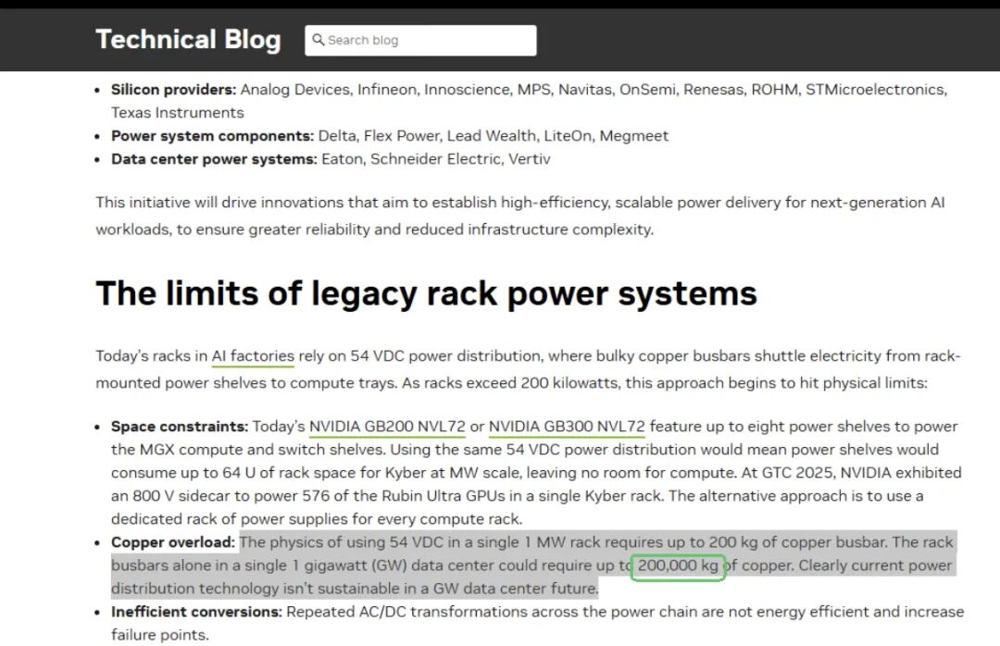The width and height of the screenshot is (1000, 646).
Task: Open the Technical Blog home title
Action: [x=188, y=40]
